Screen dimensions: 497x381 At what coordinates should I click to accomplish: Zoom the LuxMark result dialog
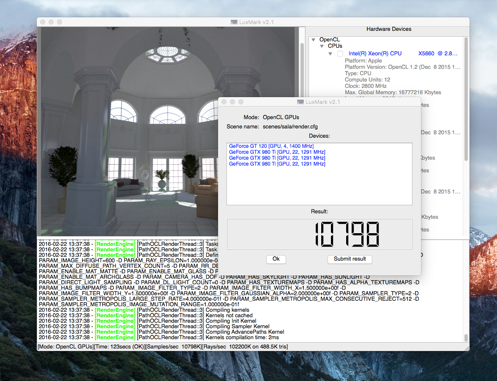241,102
